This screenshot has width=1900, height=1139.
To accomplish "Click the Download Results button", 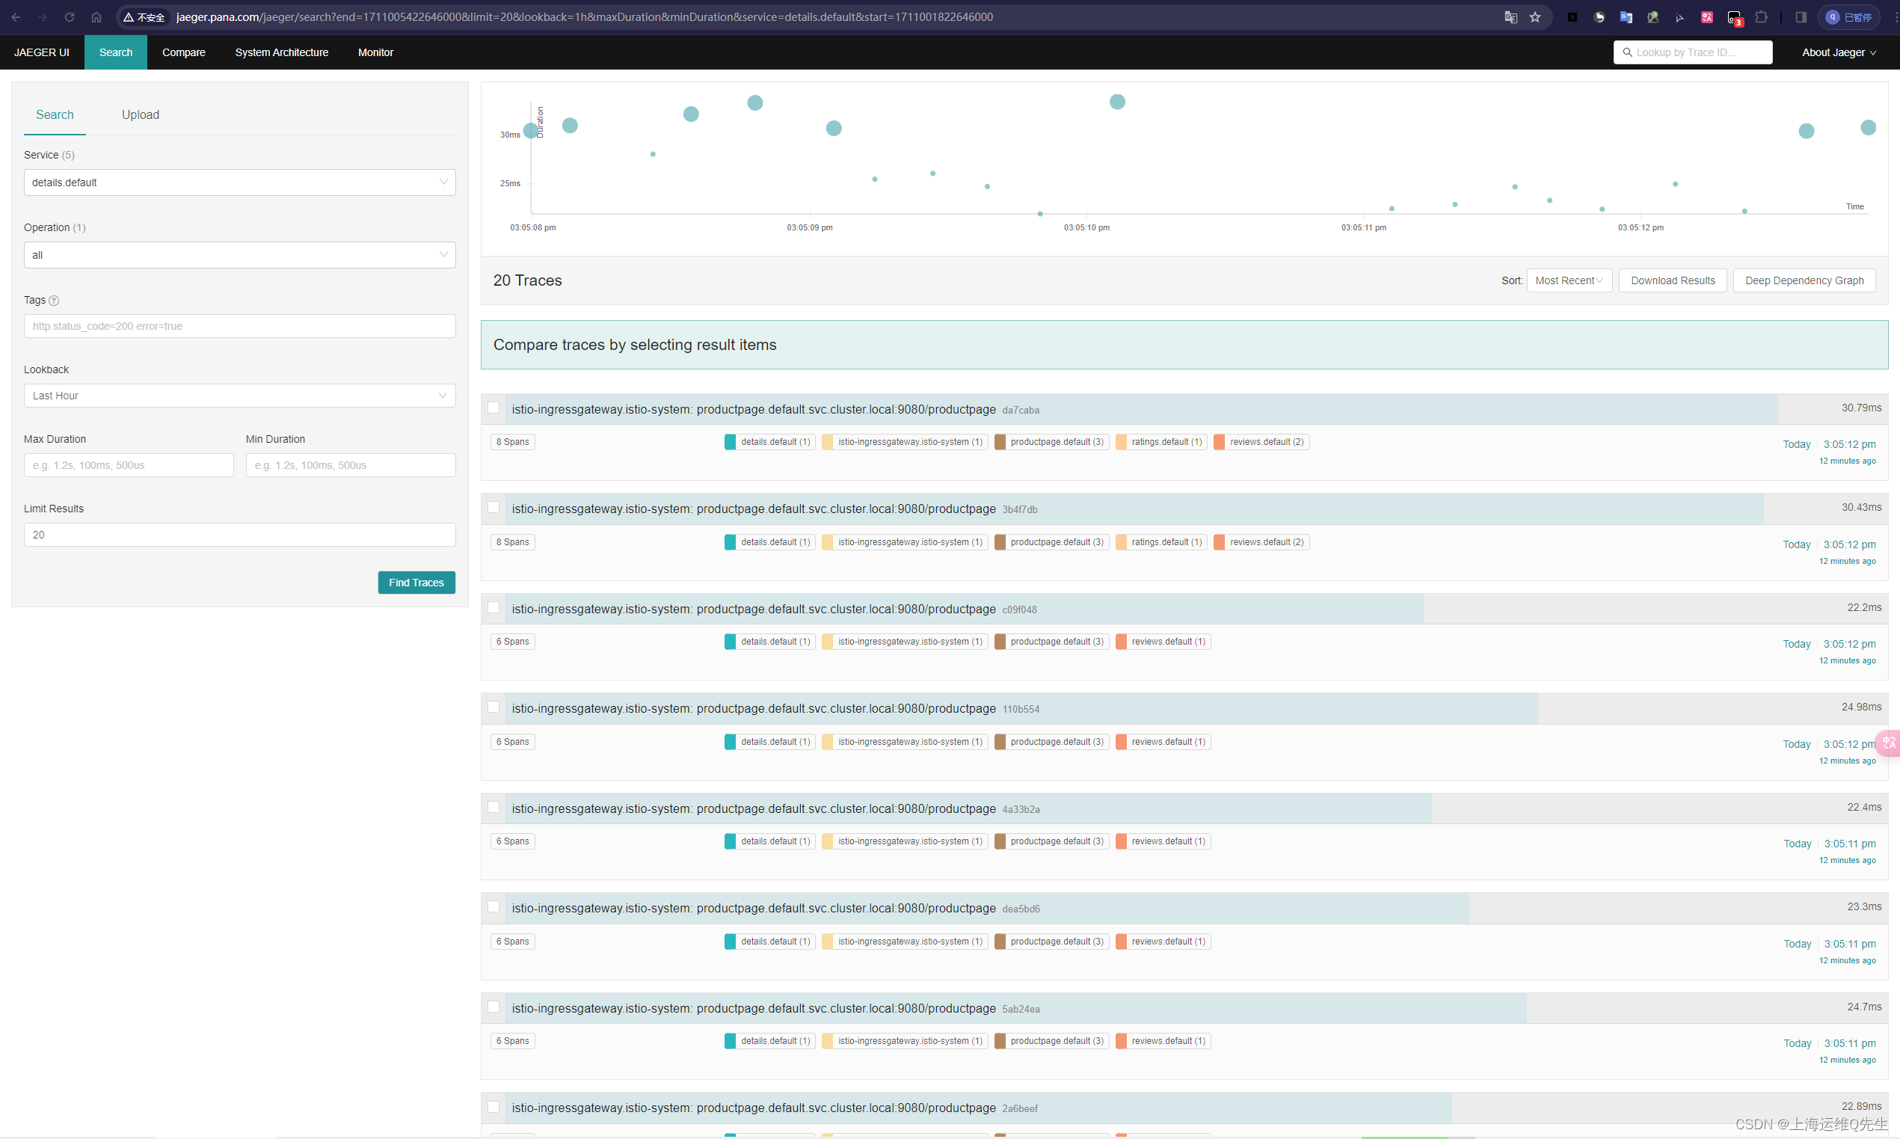I will pyautogui.click(x=1673, y=280).
